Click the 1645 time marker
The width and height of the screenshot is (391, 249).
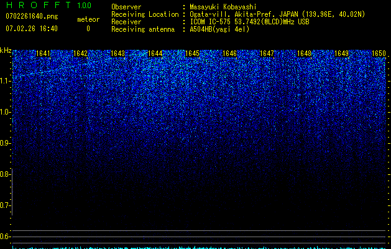[x=193, y=54]
